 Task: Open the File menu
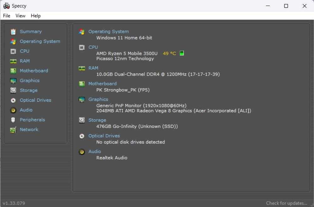pyautogui.click(x=7, y=16)
